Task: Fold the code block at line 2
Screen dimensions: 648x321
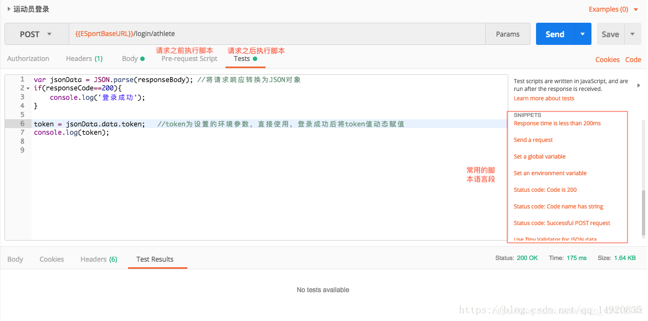Action: click(28, 88)
